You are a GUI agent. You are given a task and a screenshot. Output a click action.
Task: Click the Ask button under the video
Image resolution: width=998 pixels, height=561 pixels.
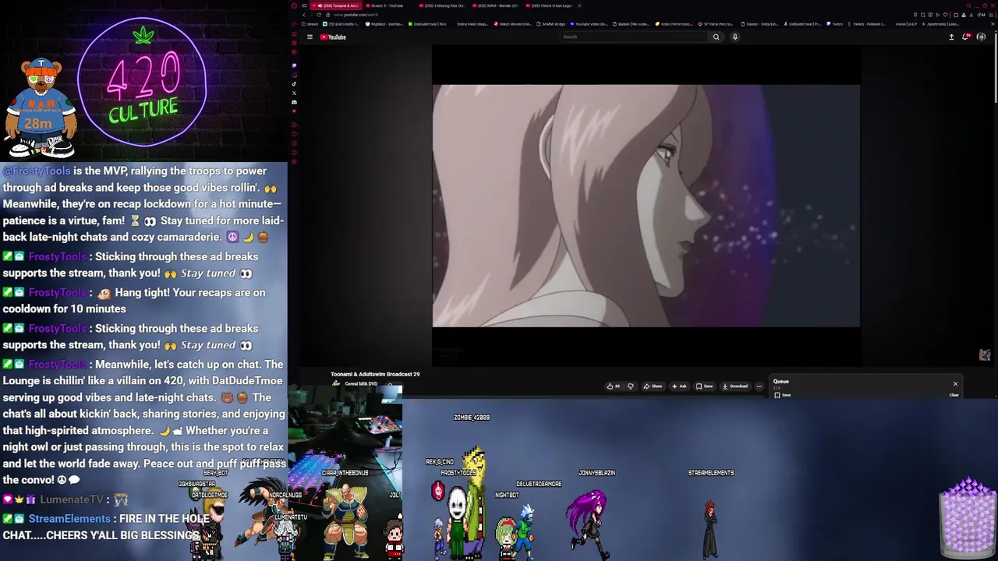coord(678,386)
